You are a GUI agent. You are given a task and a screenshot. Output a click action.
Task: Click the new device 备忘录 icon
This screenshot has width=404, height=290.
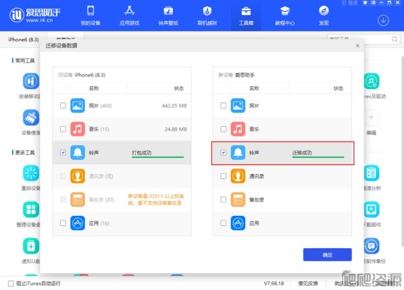click(x=238, y=200)
